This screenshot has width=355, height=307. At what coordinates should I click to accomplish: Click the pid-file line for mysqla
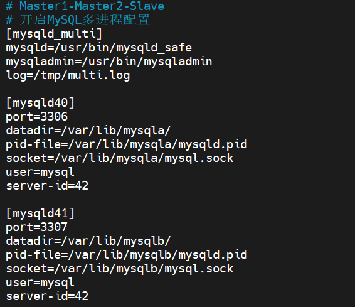tap(127, 144)
